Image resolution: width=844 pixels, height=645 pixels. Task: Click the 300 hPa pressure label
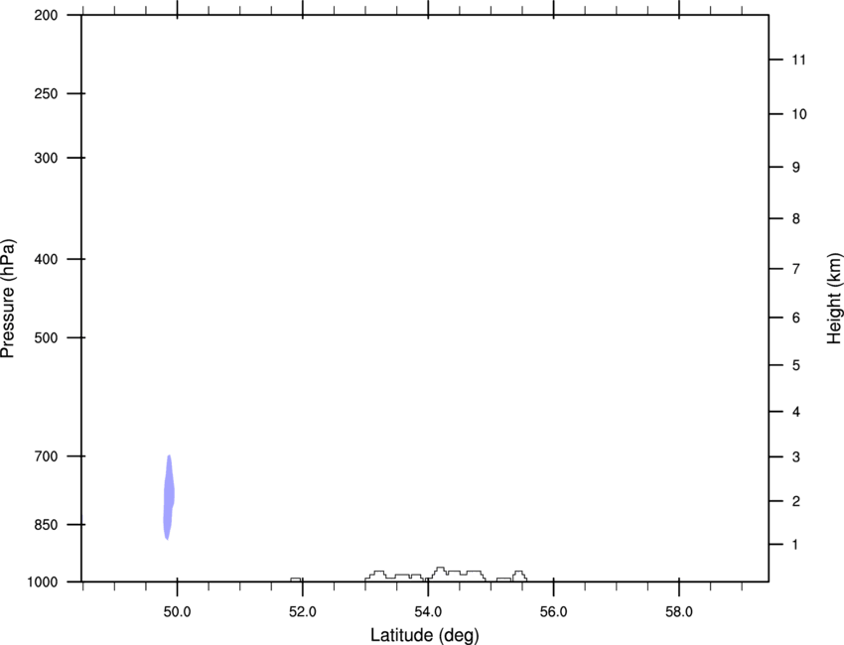pos(46,158)
